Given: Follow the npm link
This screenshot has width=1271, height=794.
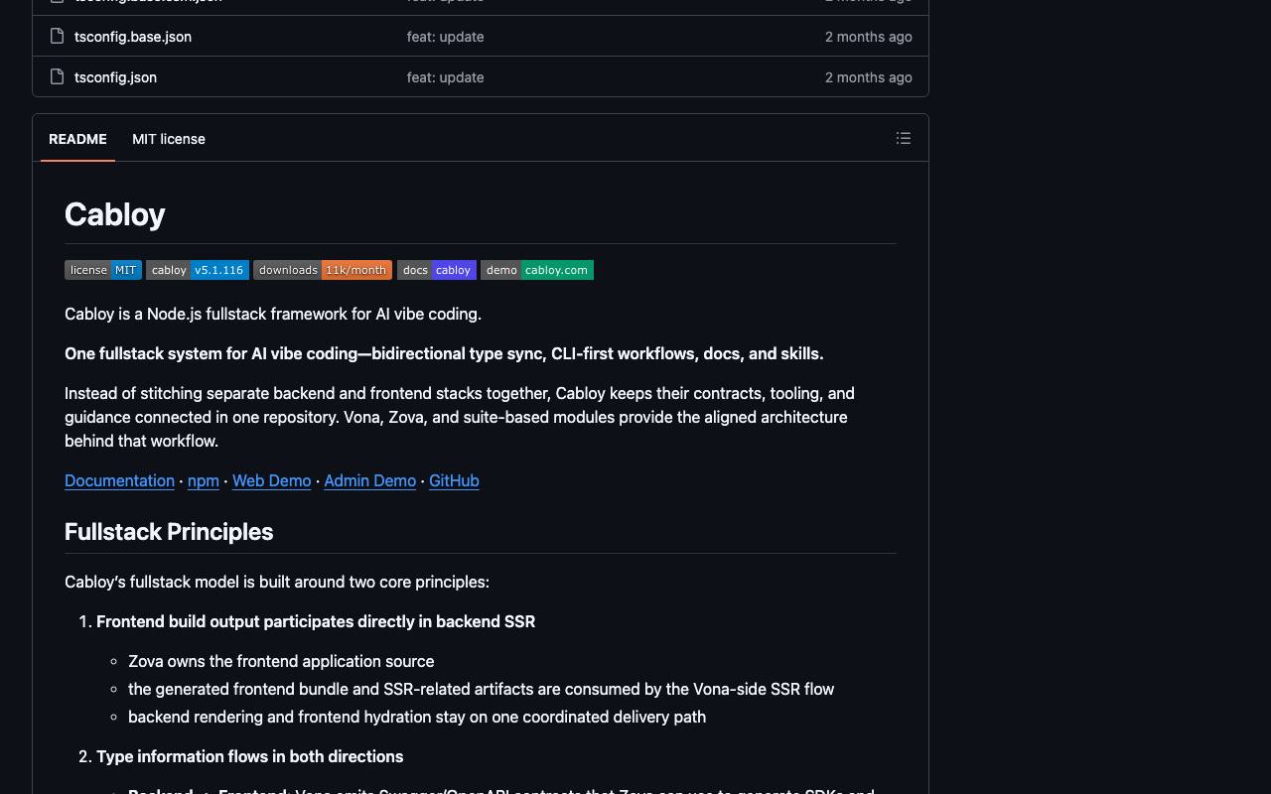Looking at the screenshot, I should (x=204, y=480).
